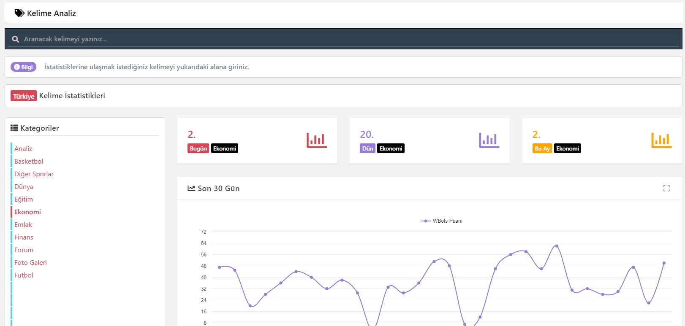Click the purple bar chart icon for Dün
685x326 pixels.
[x=489, y=140]
